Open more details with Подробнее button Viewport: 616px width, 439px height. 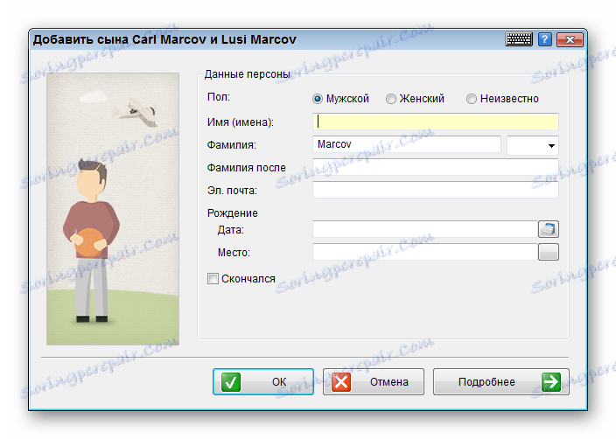[x=500, y=381]
